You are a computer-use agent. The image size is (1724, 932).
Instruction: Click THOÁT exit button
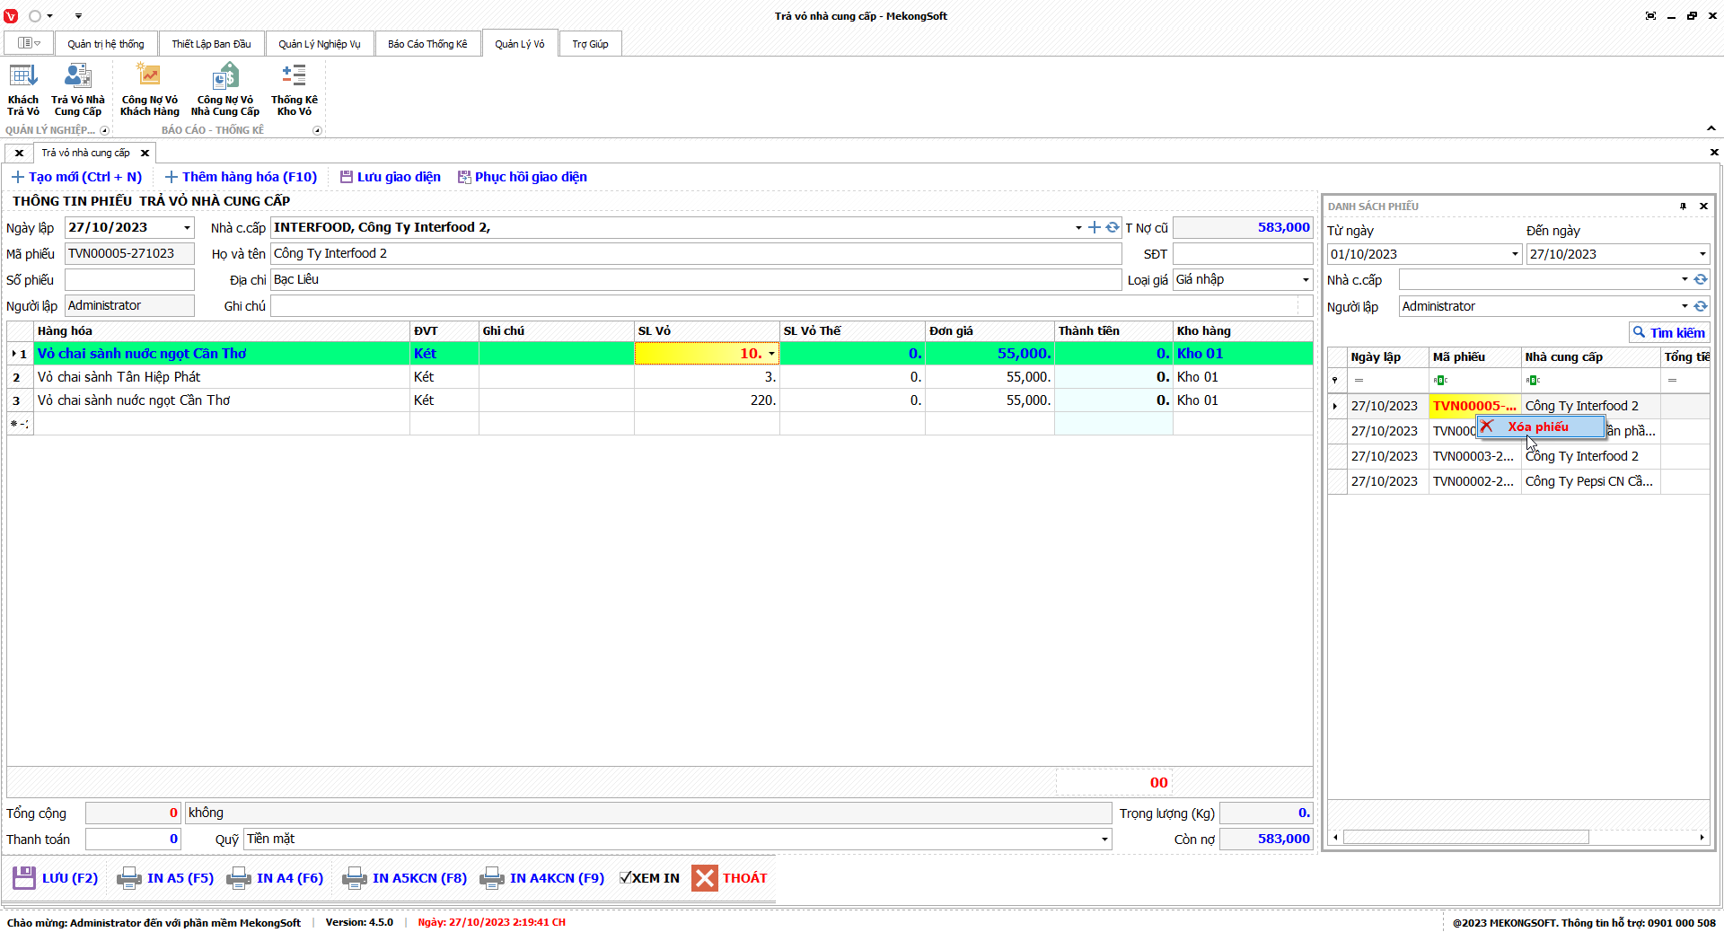click(x=730, y=878)
